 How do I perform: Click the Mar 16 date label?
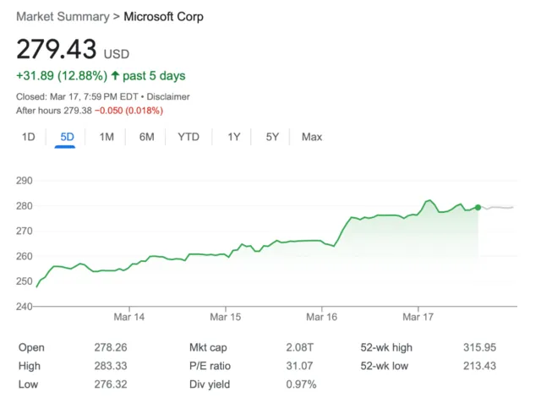(322, 318)
